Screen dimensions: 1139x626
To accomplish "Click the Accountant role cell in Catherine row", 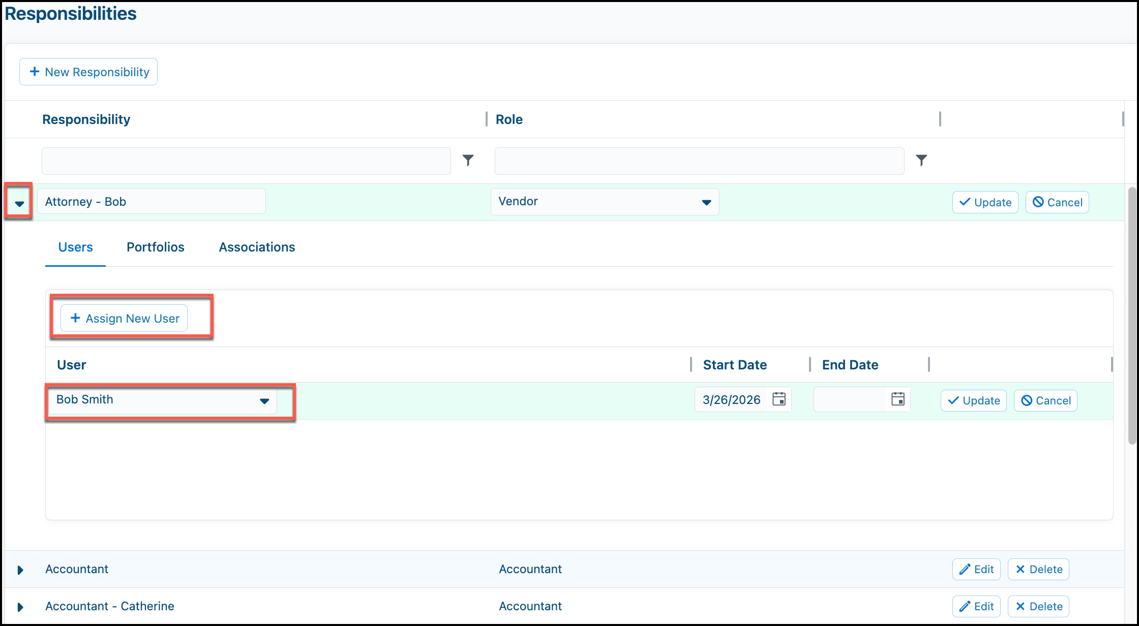I will point(530,606).
